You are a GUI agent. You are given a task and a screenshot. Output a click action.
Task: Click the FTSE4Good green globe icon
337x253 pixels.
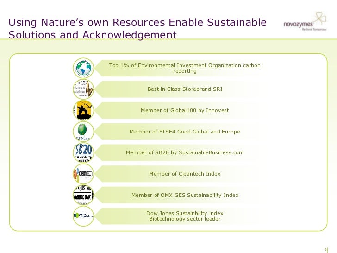[x=83, y=132]
